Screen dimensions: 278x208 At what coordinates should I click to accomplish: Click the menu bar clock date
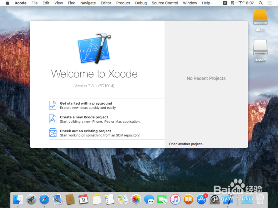[242, 3]
